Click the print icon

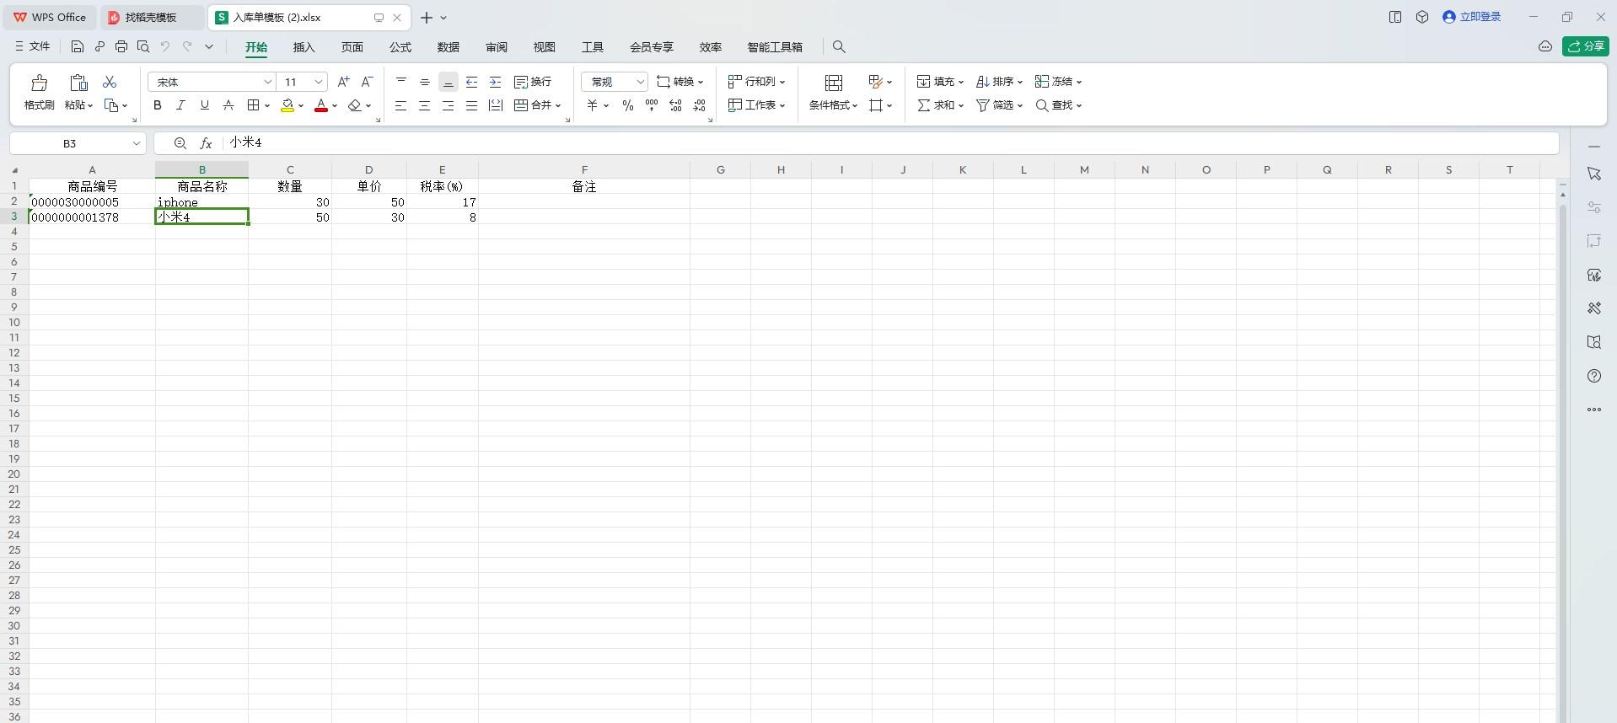[x=121, y=46]
